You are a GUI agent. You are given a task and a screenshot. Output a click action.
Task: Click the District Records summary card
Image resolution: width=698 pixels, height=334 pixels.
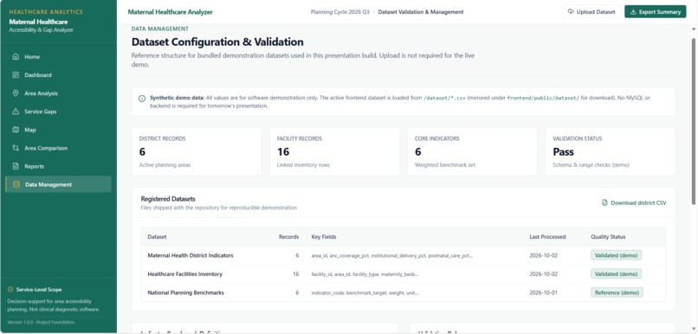(197, 151)
